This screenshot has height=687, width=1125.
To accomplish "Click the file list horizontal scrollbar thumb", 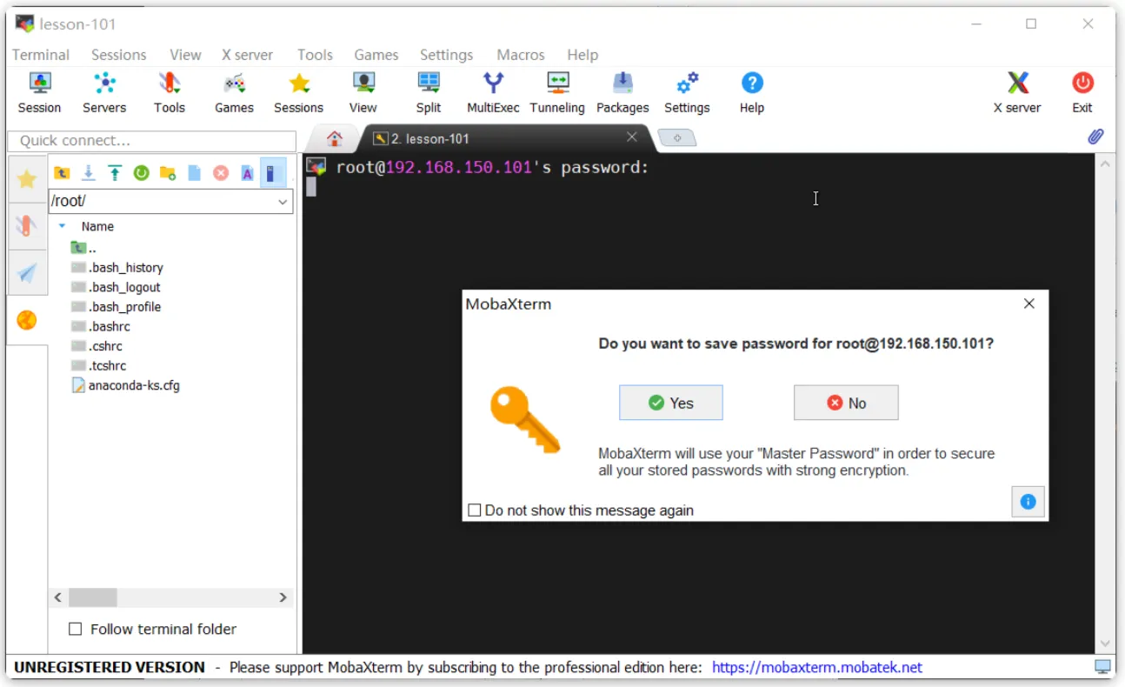I will [x=92, y=597].
